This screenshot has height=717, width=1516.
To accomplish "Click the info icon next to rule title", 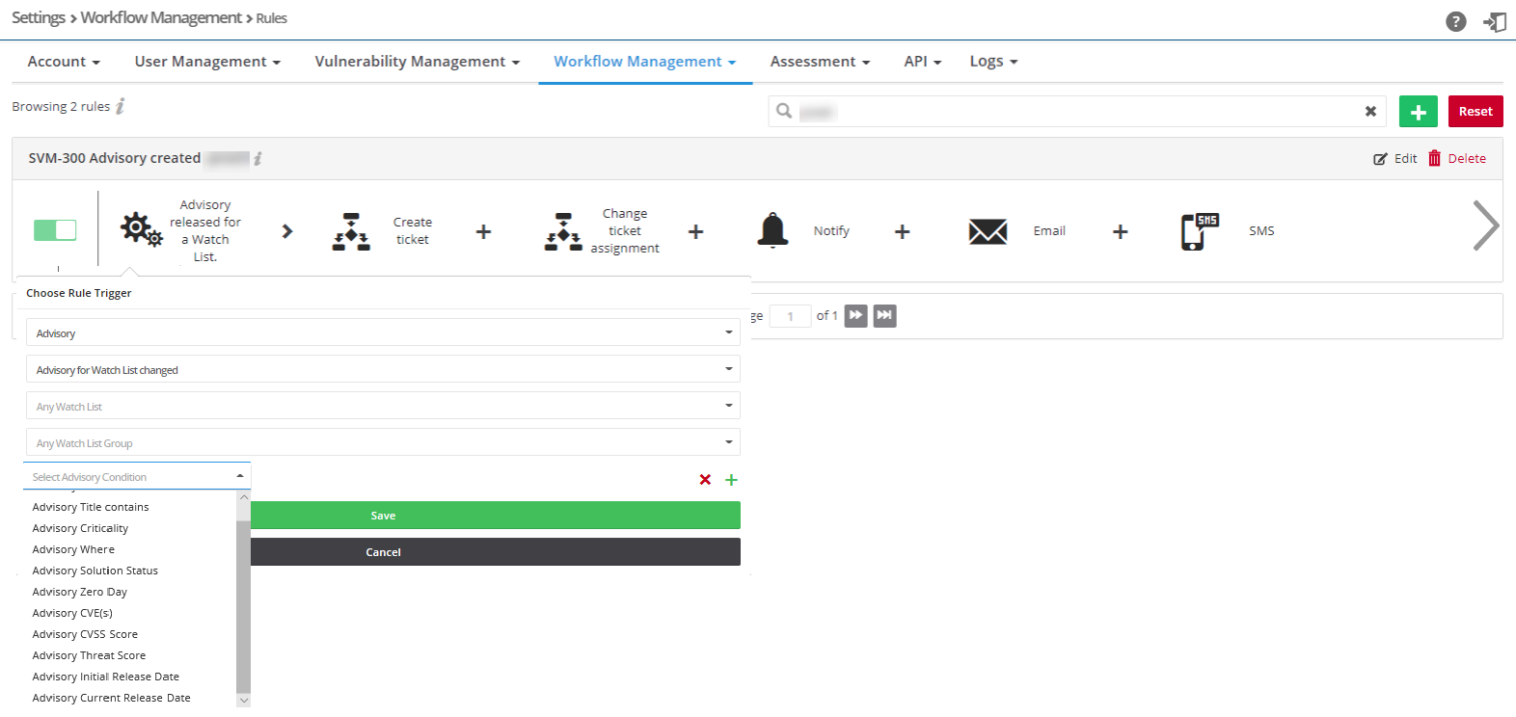I will pos(257,158).
